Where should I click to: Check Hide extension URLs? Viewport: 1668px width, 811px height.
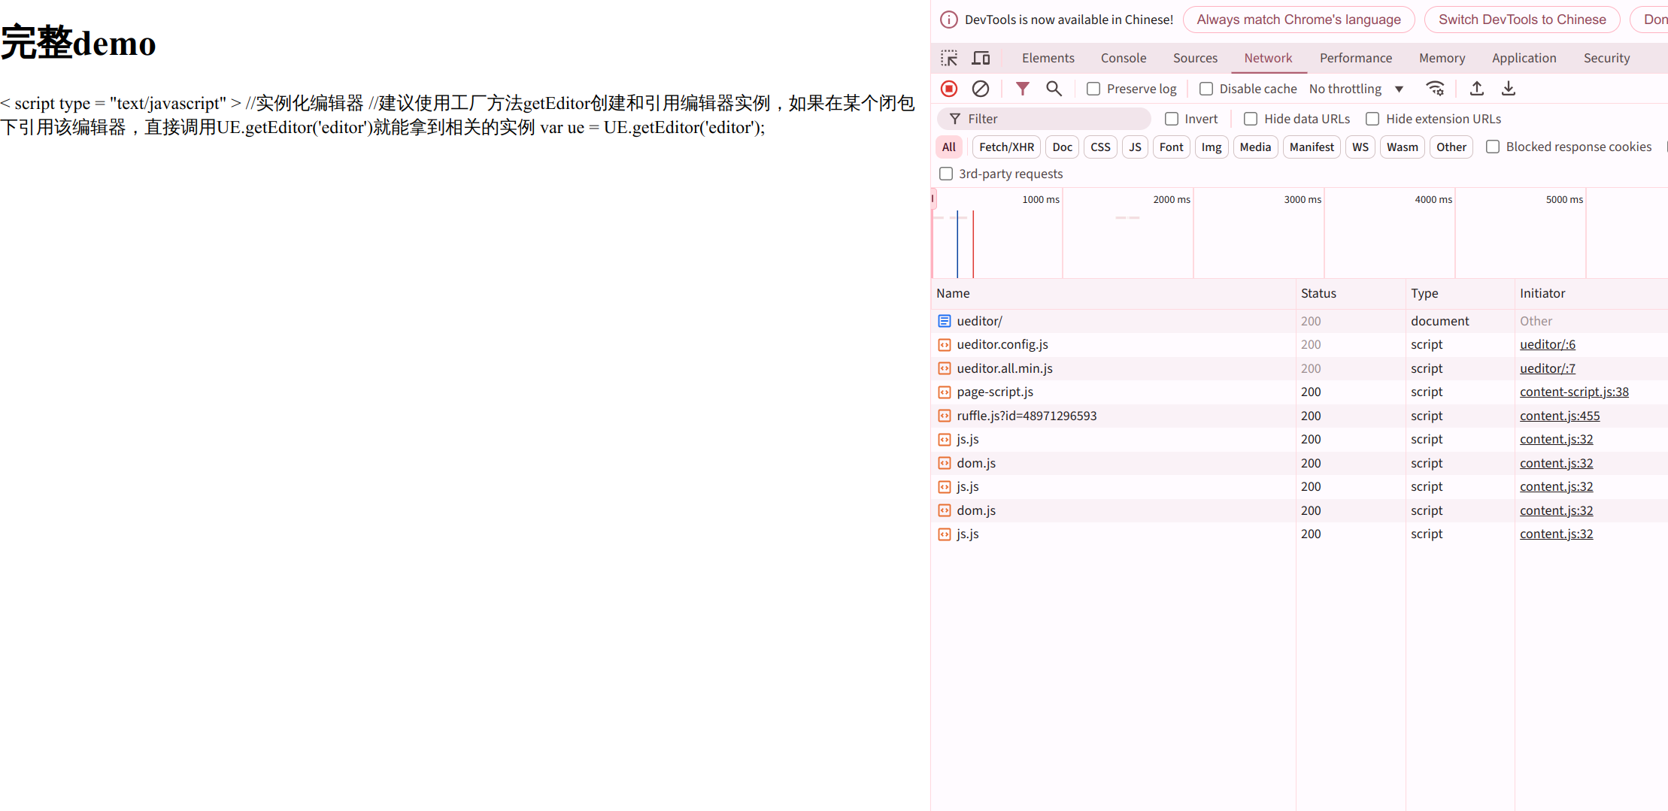coord(1372,119)
